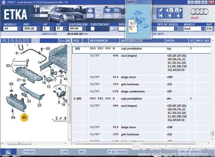Click the key search icon
Viewport: 215px width, 157px height.
tap(114, 29)
